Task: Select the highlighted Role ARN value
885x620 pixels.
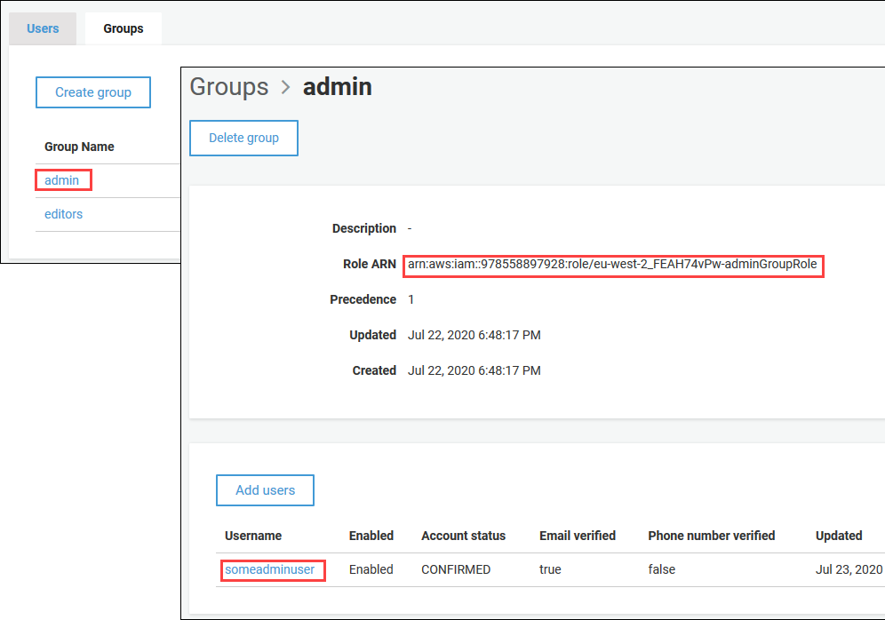Action: (613, 266)
